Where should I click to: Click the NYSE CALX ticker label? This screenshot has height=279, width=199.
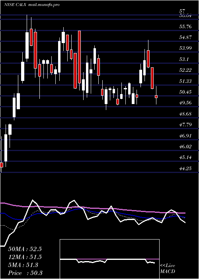(x=15, y=5)
